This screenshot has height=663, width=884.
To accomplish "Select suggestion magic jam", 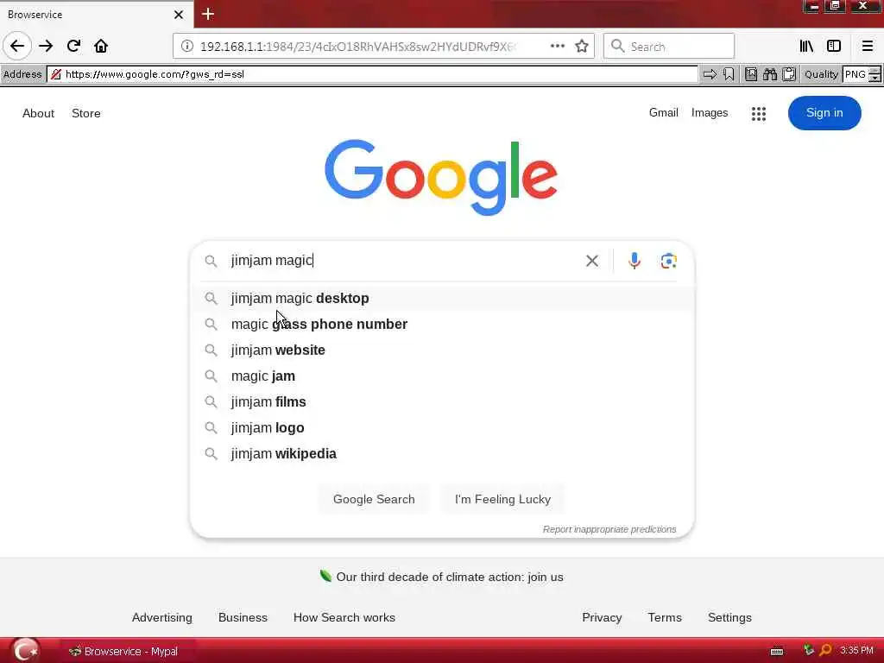I will click(x=442, y=376).
